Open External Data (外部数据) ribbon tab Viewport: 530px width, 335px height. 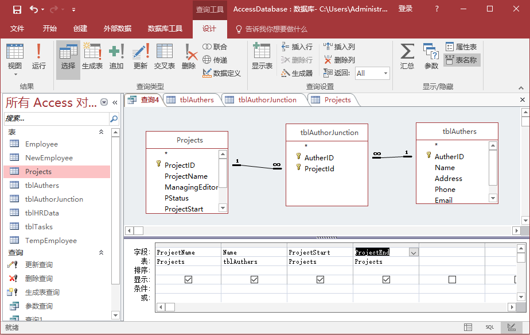tap(117, 29)
